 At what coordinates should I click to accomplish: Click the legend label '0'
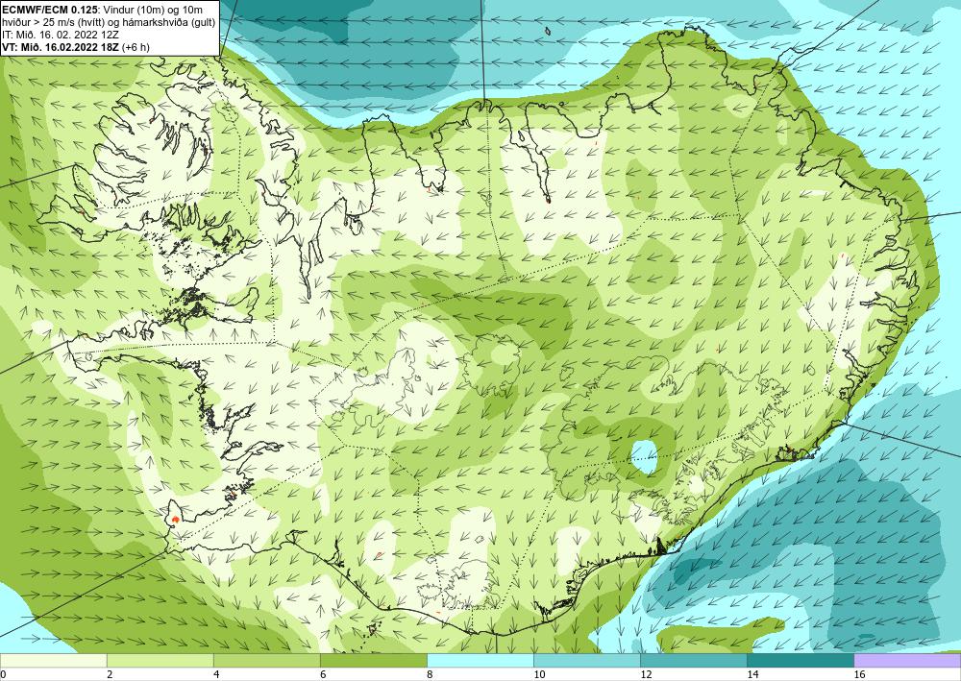[3, 675]
